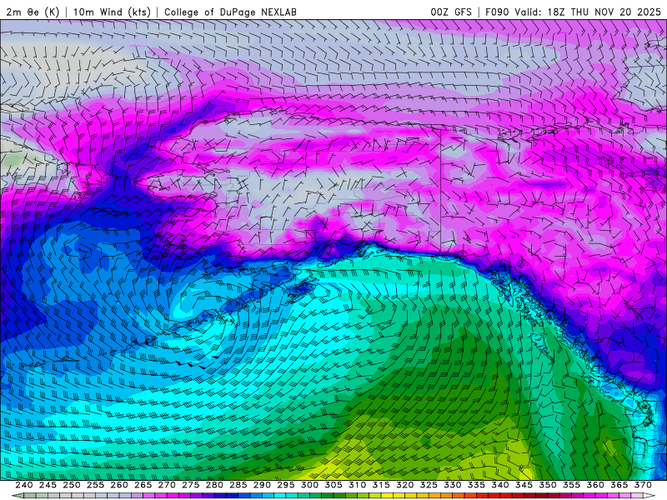Click the 240 color scale label

(24, 485)
